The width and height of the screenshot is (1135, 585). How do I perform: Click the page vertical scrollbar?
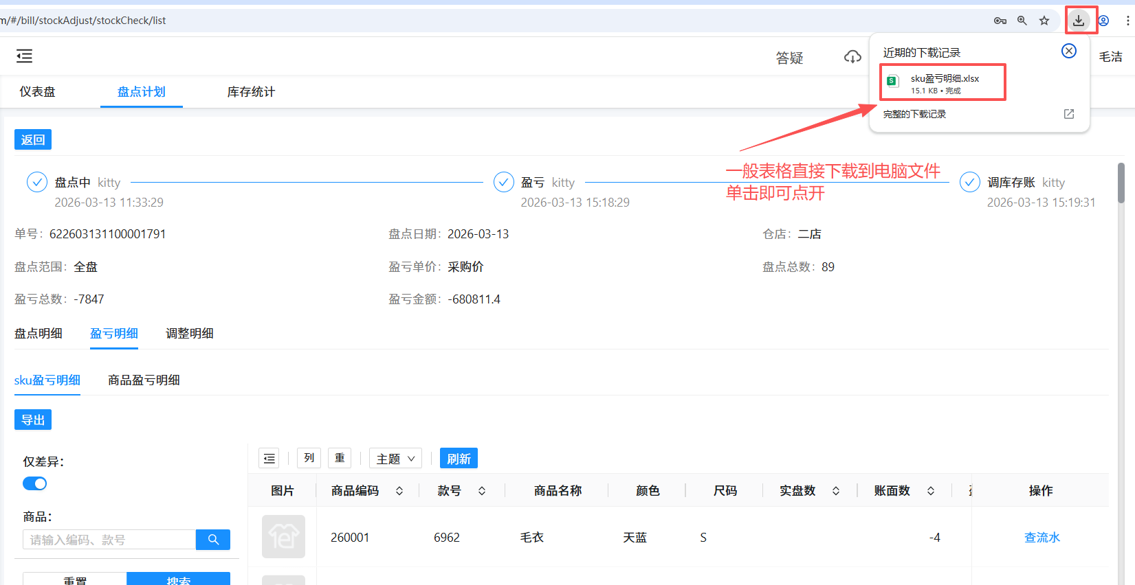[1121, 183]
